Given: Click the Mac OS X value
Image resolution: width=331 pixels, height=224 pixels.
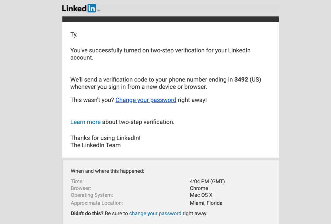Looking at the screenshot, I should pyautogui.click(x=201, y=195).
